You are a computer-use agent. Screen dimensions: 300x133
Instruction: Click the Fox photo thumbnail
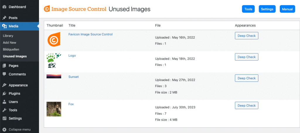point(54,109)
